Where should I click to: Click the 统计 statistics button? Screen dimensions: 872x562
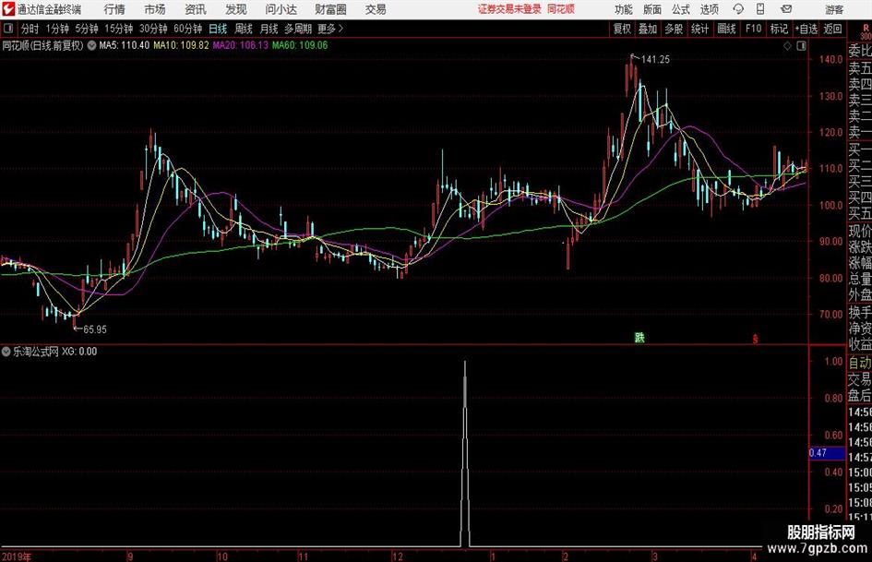699,29
